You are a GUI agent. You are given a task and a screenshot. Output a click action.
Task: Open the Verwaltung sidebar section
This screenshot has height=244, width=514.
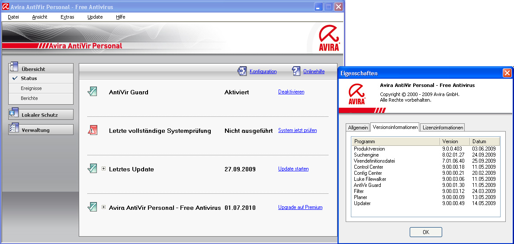pyautogui.click(x=41, y=129)
